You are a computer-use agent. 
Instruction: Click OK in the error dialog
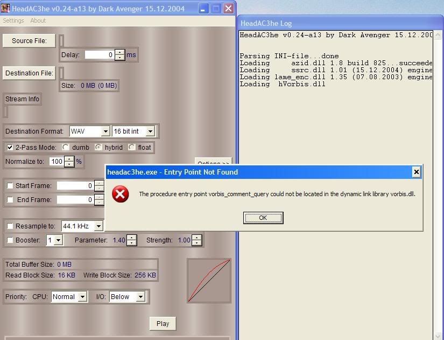pos(263,218)
